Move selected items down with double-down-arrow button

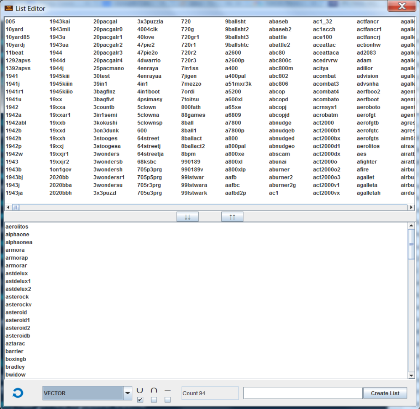point(188,217)
